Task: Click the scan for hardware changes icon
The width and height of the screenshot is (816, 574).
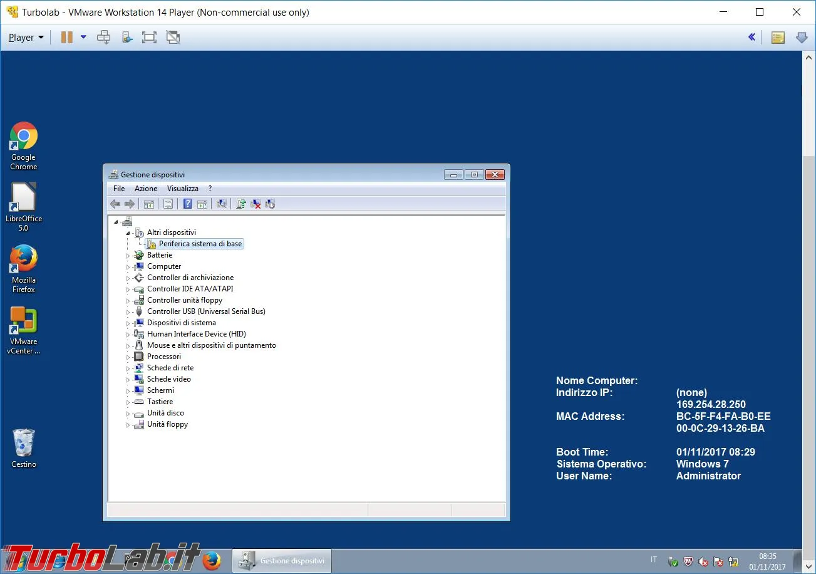Action: coord(221,204)
